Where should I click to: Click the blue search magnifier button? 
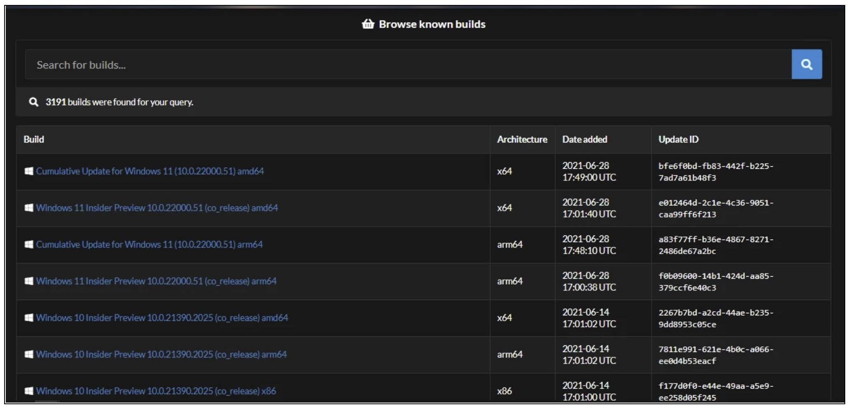click(x=806, y=64)
